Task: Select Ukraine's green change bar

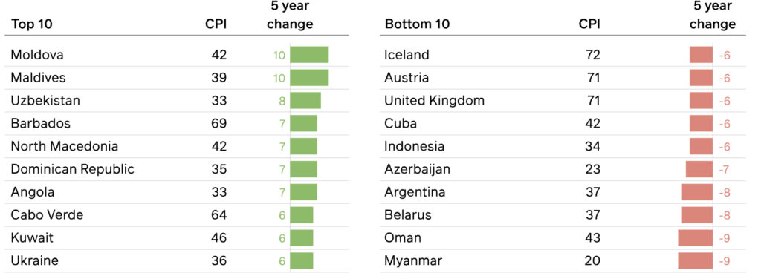Action: coord(302,260)
